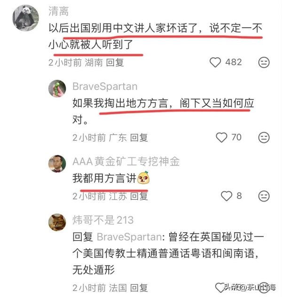Like 清离's comment with 482 likes
Screen dimensions: 282x297
[x=215, y=62]
